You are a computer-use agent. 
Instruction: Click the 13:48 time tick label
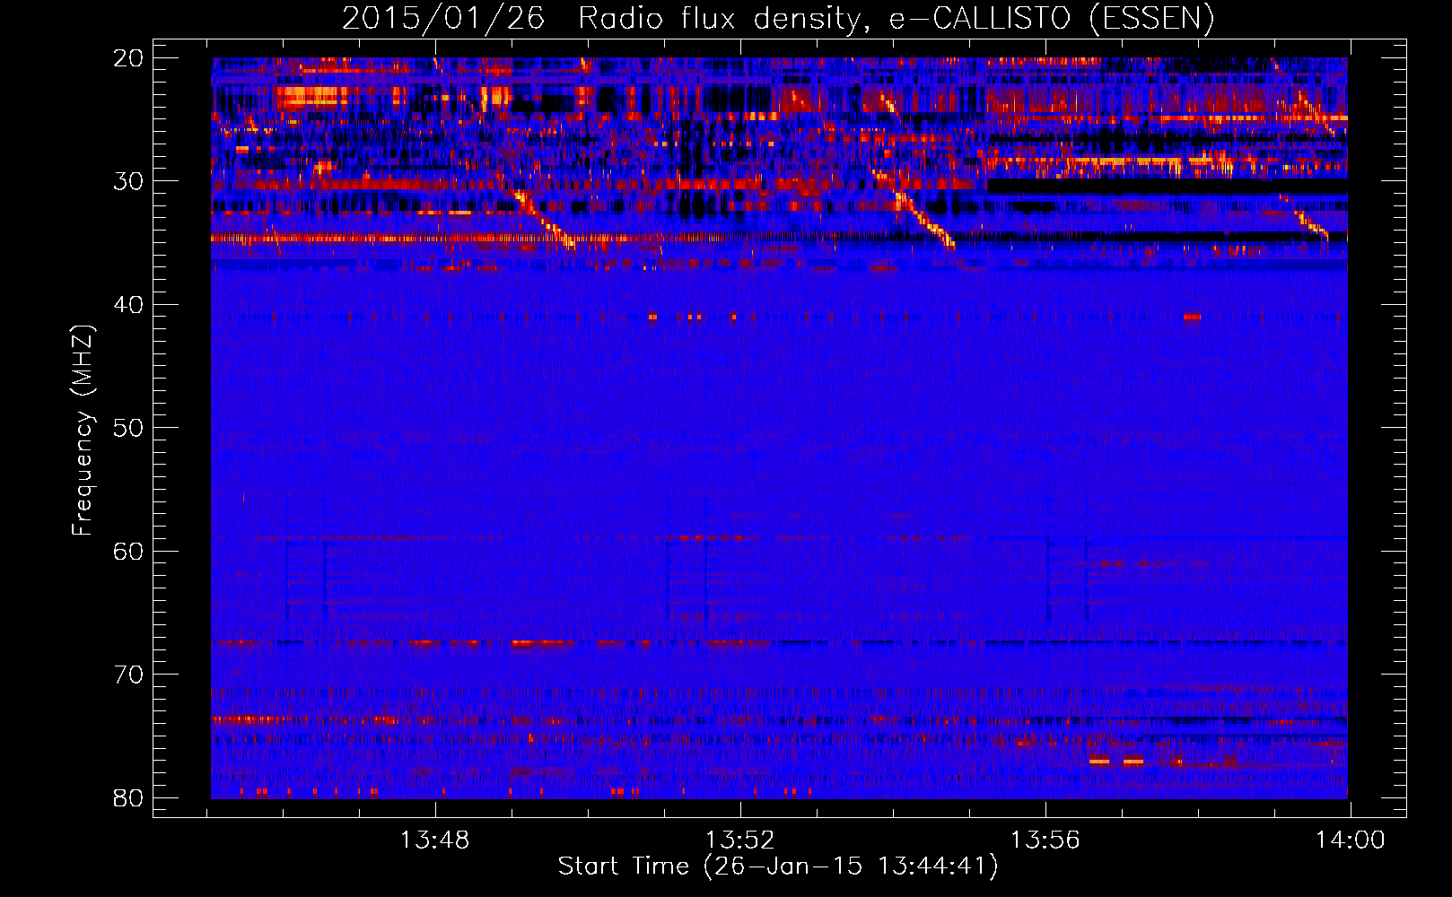click(434, 840)
